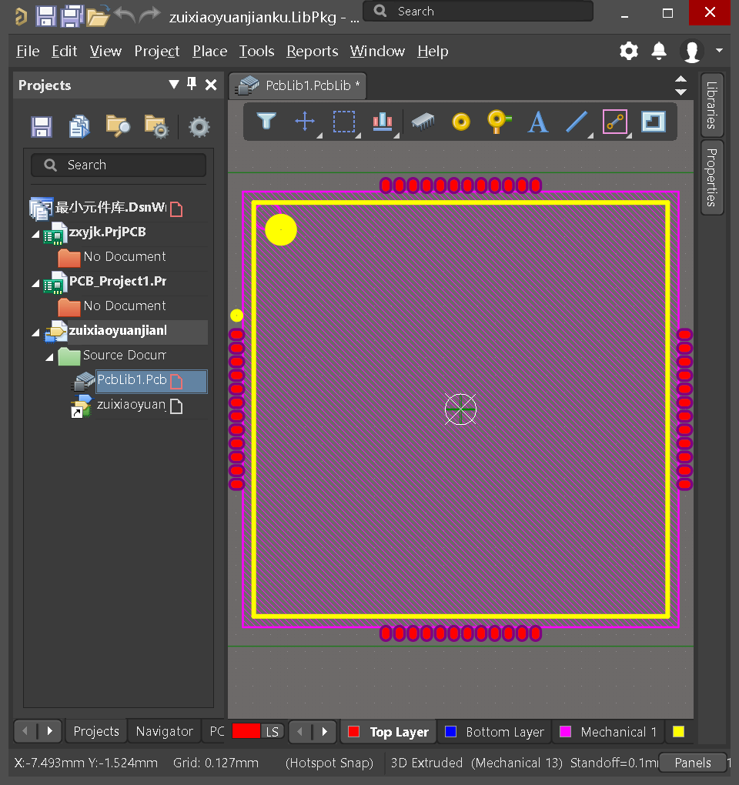The width and height of the screenshot is (739, 785).
Task: Open application settings gear icon
Action: tap(629, 51)
